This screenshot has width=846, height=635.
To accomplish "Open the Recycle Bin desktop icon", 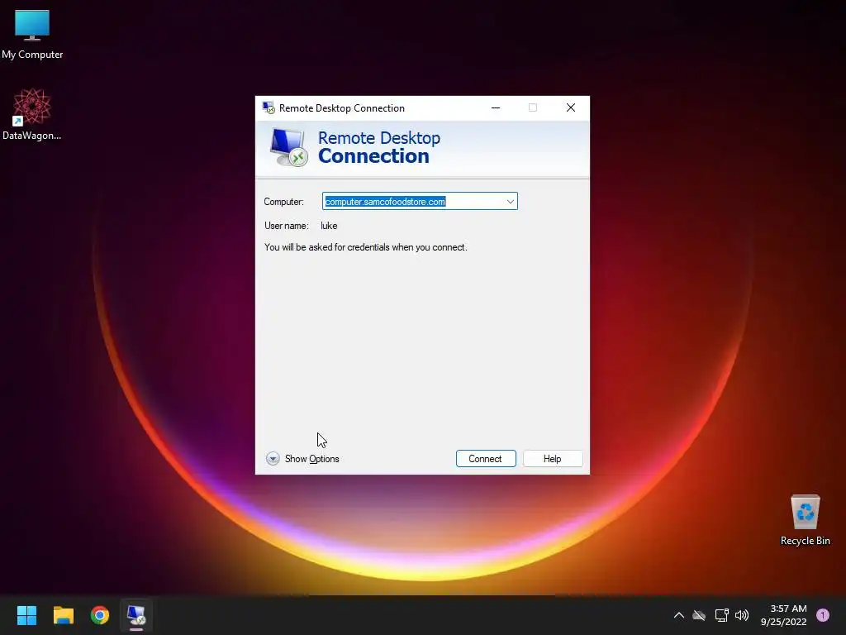I will (x=805, y=520).
